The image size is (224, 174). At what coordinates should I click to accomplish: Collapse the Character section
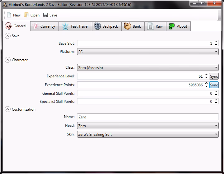tap(7, 60)
